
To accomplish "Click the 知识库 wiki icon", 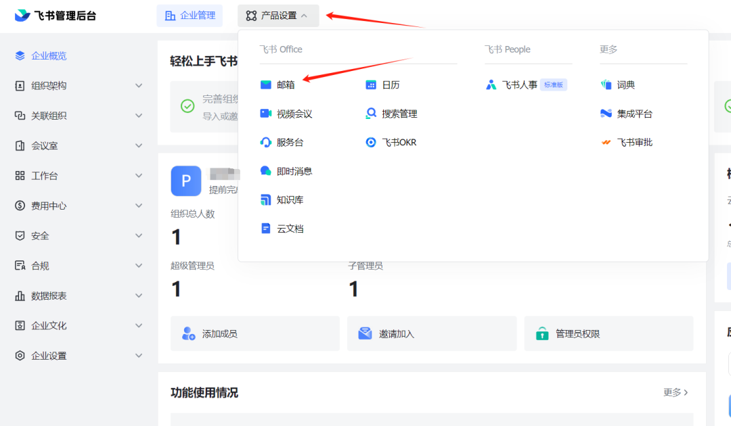I will (266, 200).
